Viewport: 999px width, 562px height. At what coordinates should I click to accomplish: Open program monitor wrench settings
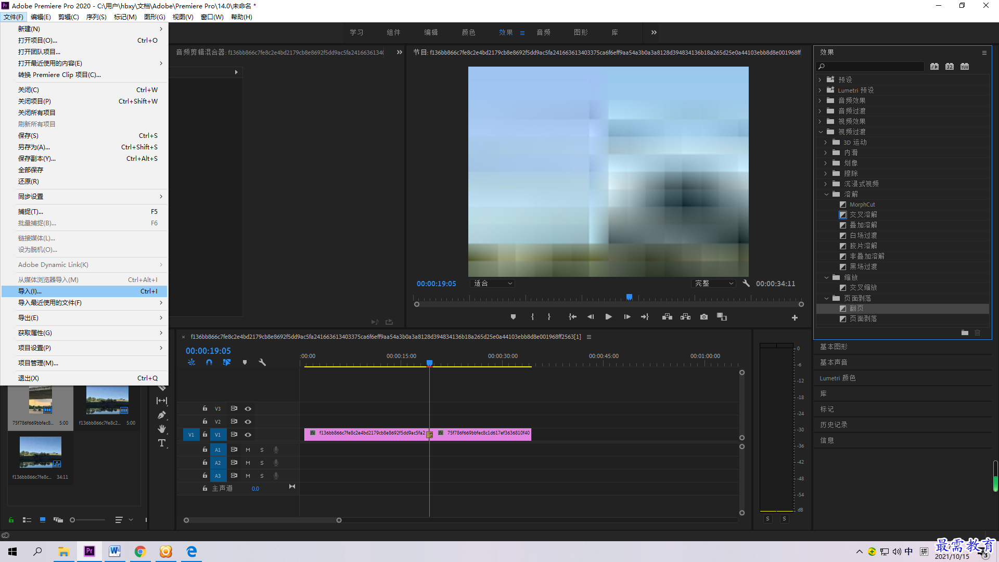[x=746, y=284]
